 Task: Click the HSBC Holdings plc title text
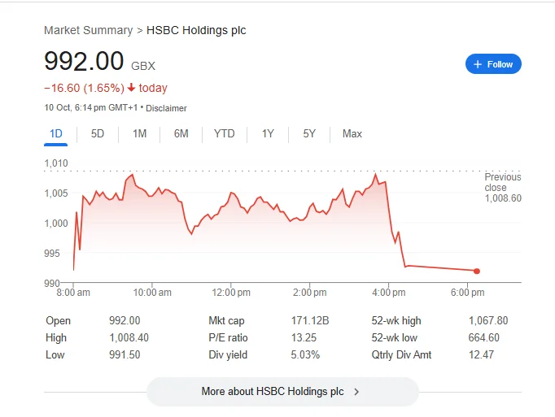coord(196,30)
